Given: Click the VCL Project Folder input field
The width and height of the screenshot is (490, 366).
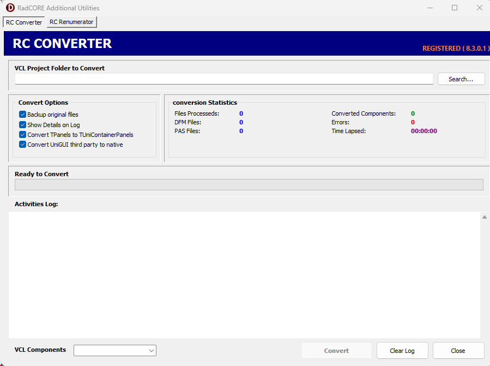Looking at the screenshot, I should [x=223, y=79].
